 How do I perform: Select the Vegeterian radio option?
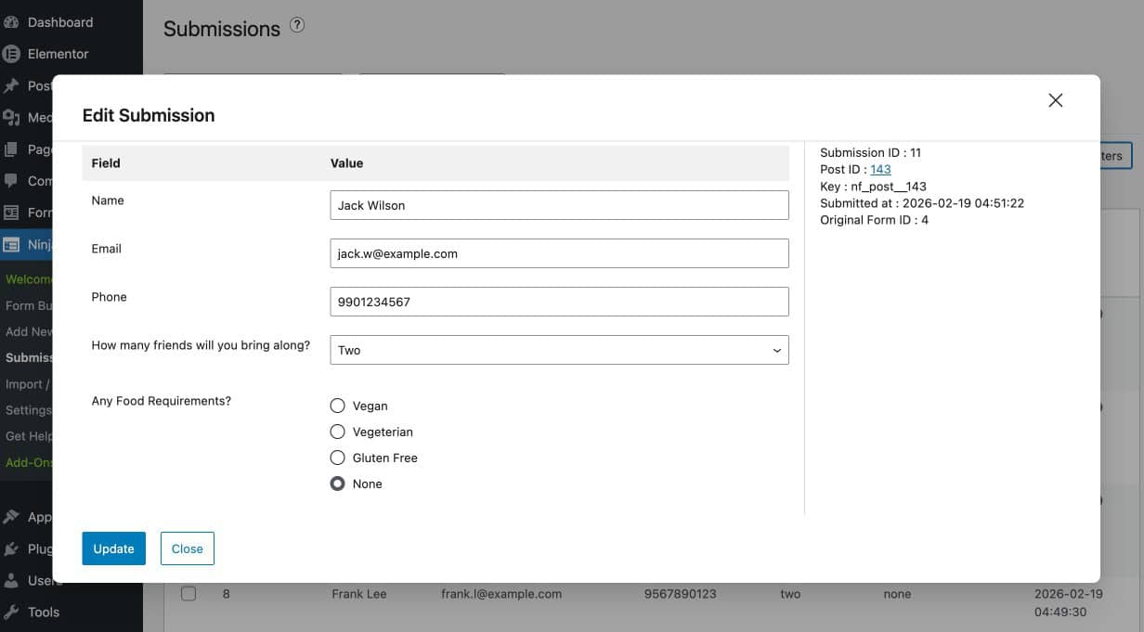[338, 432]
